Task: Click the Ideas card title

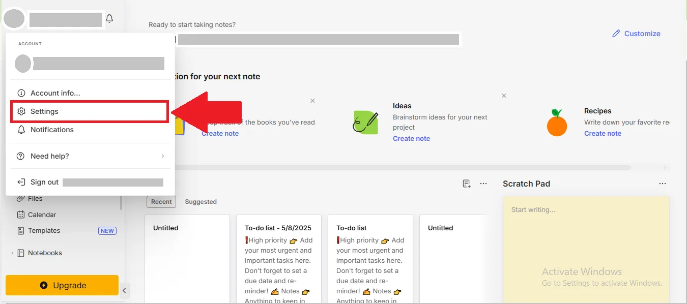Action: pyautogui.click(x=402, y=106)
